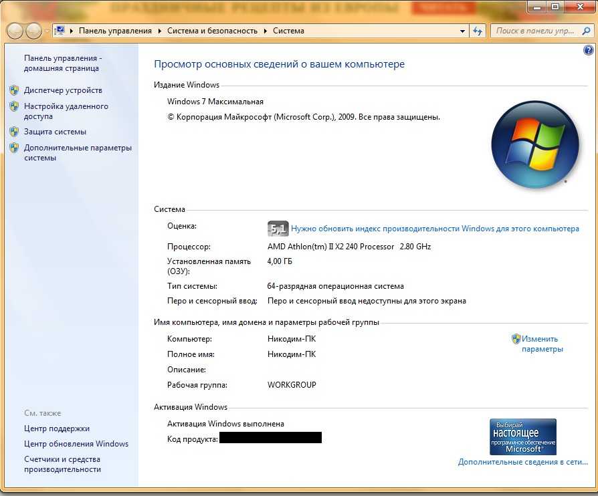Open Диспетчер устройств link
Image resolution: width=598 pixels, height=496 pixels.
click(63, 90)
